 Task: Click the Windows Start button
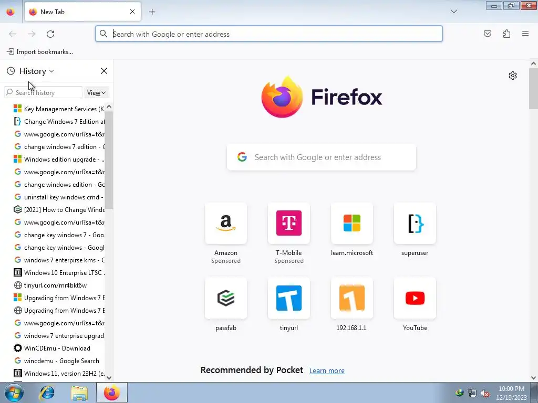pyautogui.click(x=14, y=393)
